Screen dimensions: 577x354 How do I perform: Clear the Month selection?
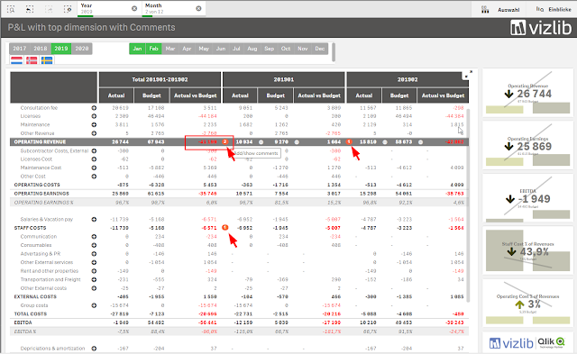[198, 8]
